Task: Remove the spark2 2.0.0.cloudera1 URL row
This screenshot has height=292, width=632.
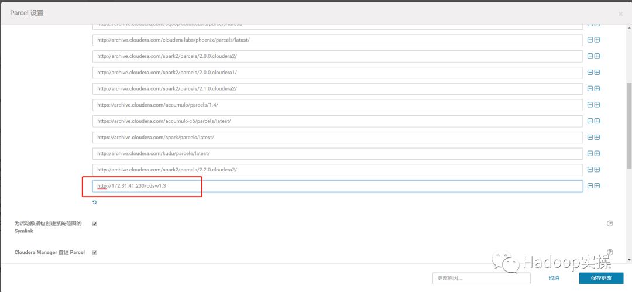Action: [590, 73]
